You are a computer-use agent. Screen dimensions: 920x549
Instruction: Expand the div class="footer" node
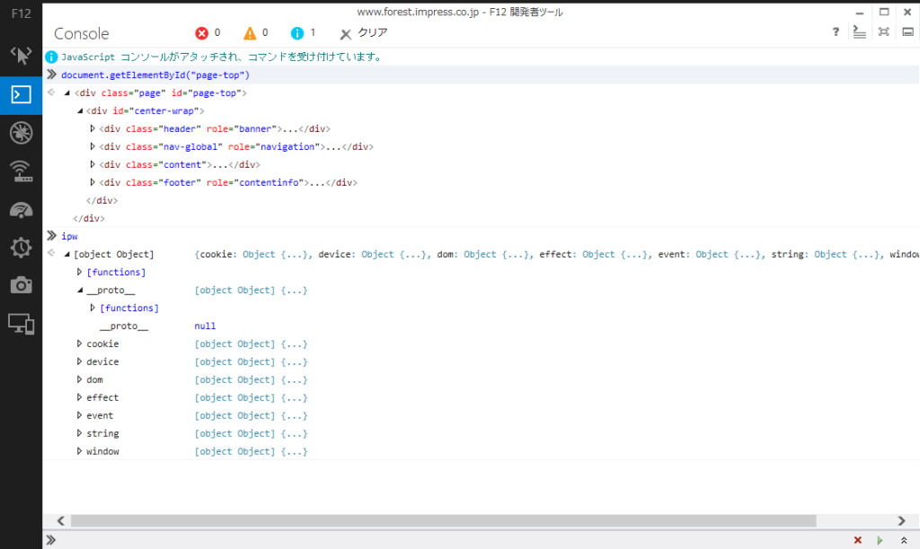click(x=93, y=182)
